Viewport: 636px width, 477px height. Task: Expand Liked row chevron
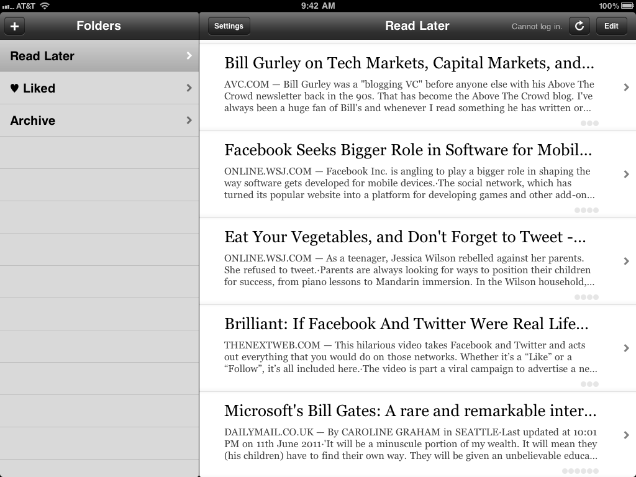coord(189,88)
